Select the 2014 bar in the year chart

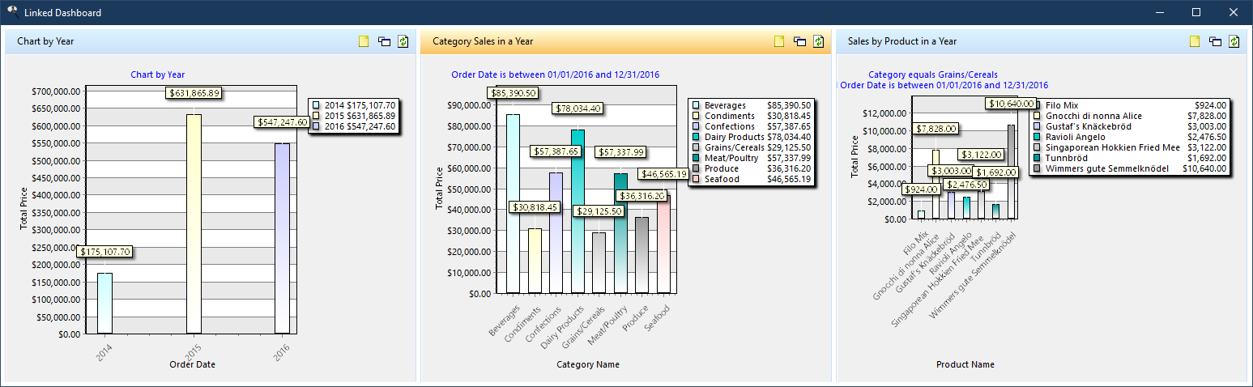click(x=104, y=302)
